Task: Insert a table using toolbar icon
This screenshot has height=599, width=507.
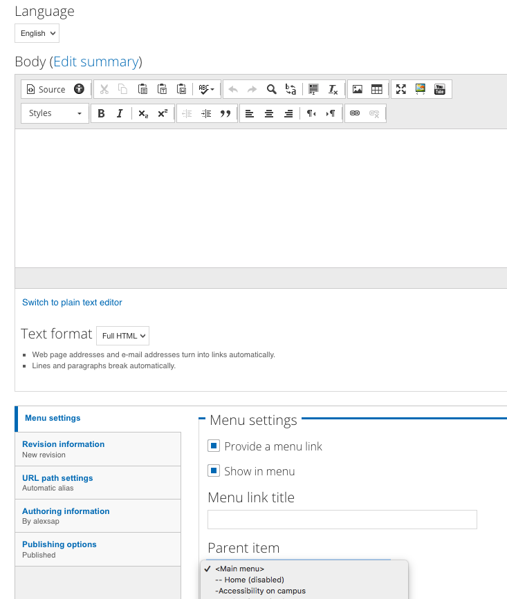Action: 377,89
